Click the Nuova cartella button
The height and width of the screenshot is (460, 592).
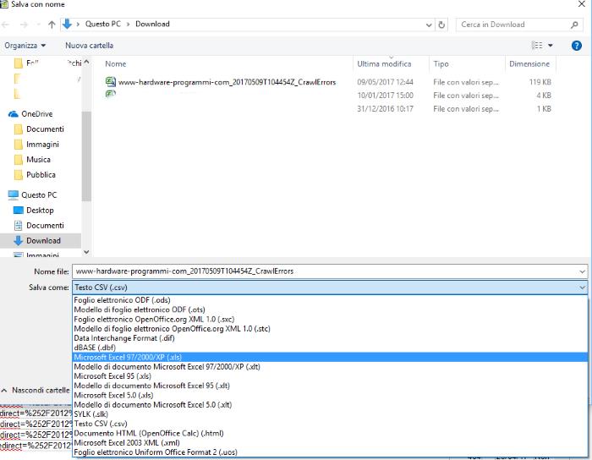pos(89,45)
